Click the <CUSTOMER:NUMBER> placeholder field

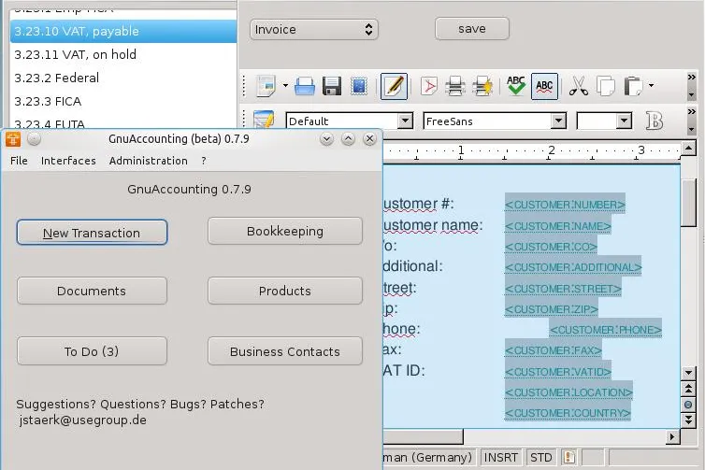click(565, 205)
